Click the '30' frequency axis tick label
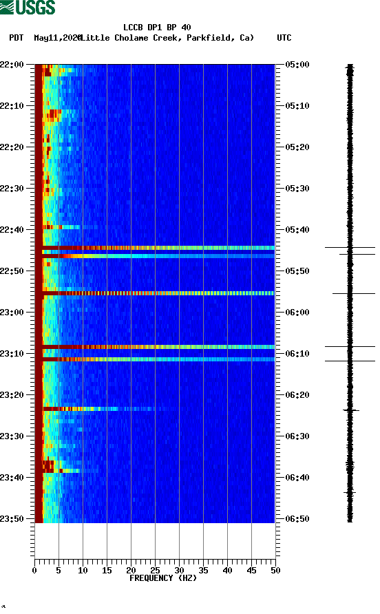 click(x=179, y=571)
